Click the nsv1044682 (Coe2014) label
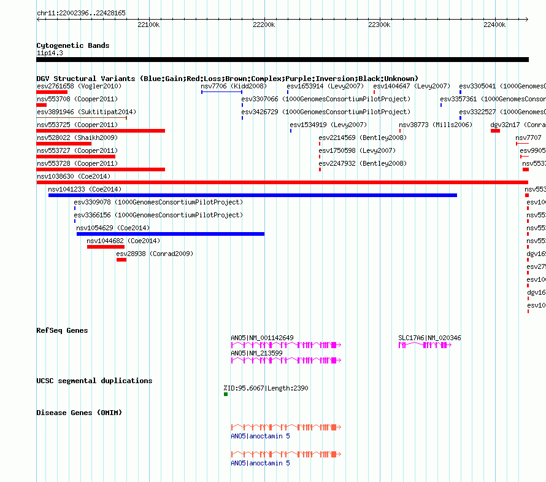546x482 pixels. [x=123, y=241]
